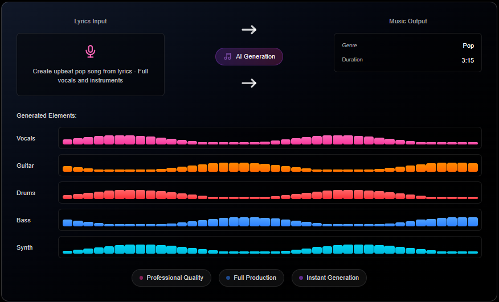Click the Vocals waveform track
This screenshot has height=302, width=499.
(270, 138)
